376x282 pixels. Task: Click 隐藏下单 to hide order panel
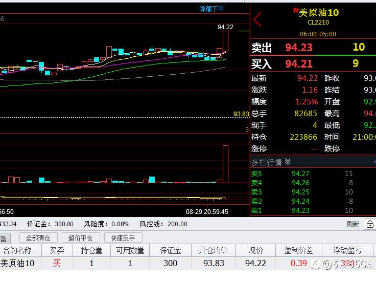tap(212, 9)
